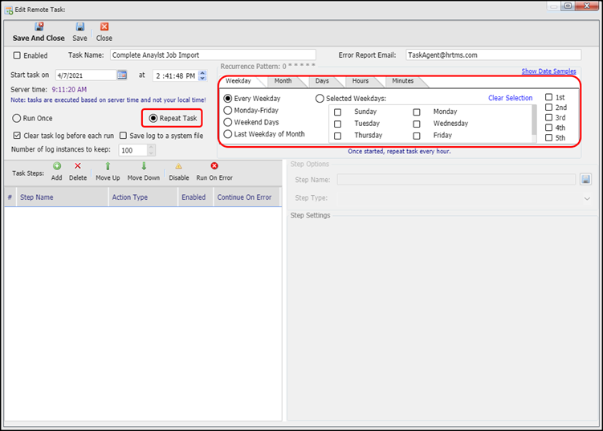Click the log instances spinner arrows
The height and width of the screenshot is (431, 603).
tap(152, 150)
